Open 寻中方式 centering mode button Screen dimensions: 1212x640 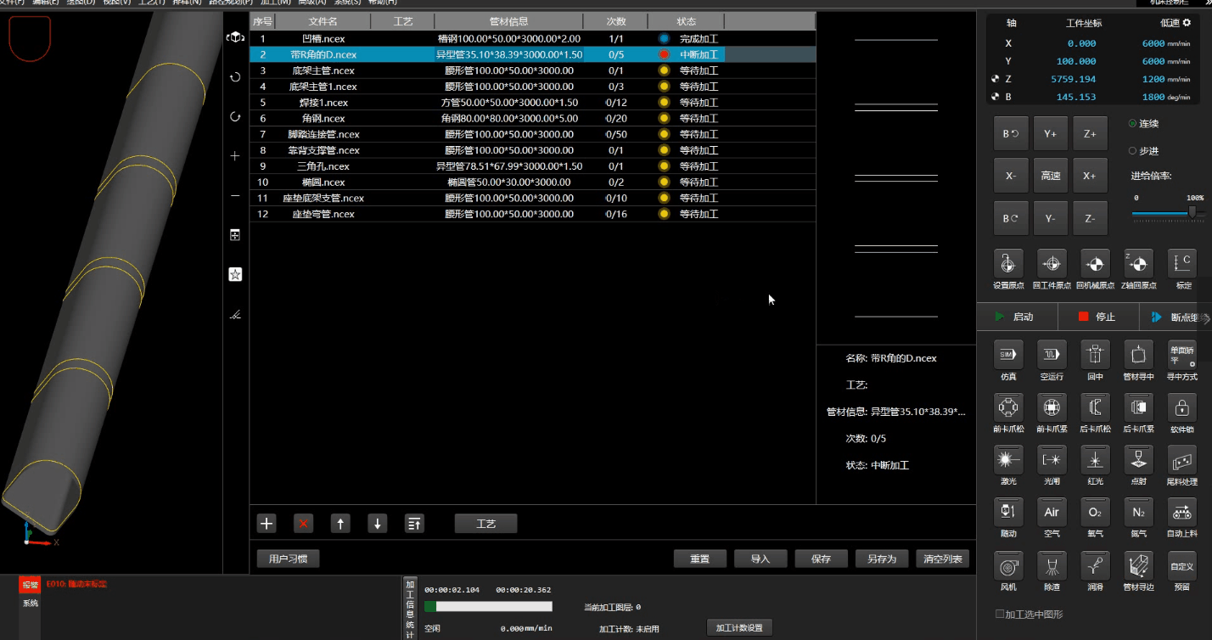tap(1182, 354)
